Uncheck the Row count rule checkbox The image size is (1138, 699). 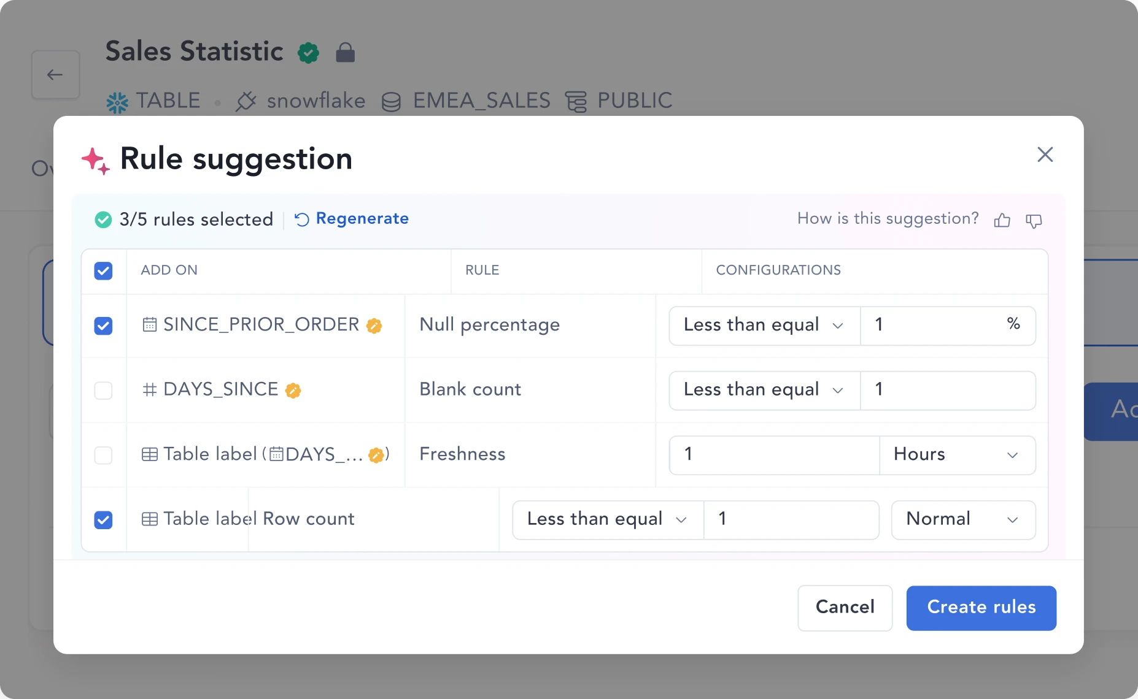(x=103, y=520)
